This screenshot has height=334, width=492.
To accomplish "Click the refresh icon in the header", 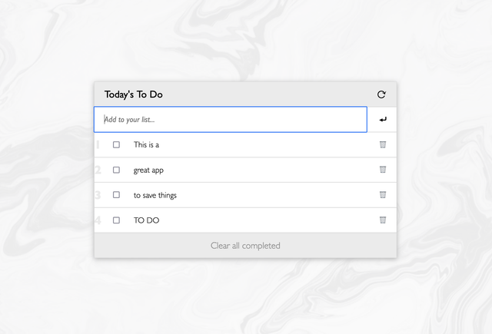I will tap(381, 94).
